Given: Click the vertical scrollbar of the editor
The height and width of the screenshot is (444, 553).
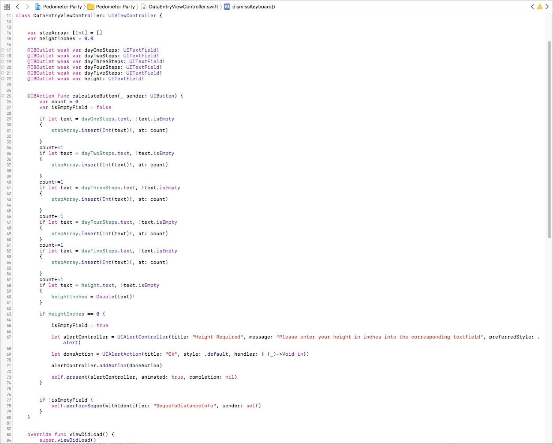Looking at the screenshot, I should [549, 139].
